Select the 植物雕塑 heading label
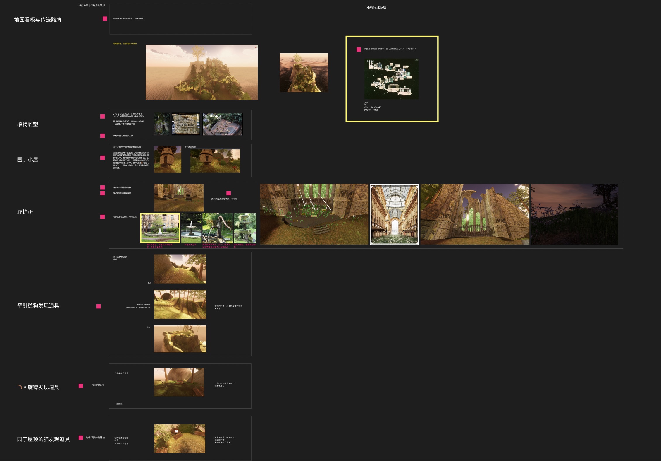The height and width of the screenshot is (461, 661). (27, 124)
